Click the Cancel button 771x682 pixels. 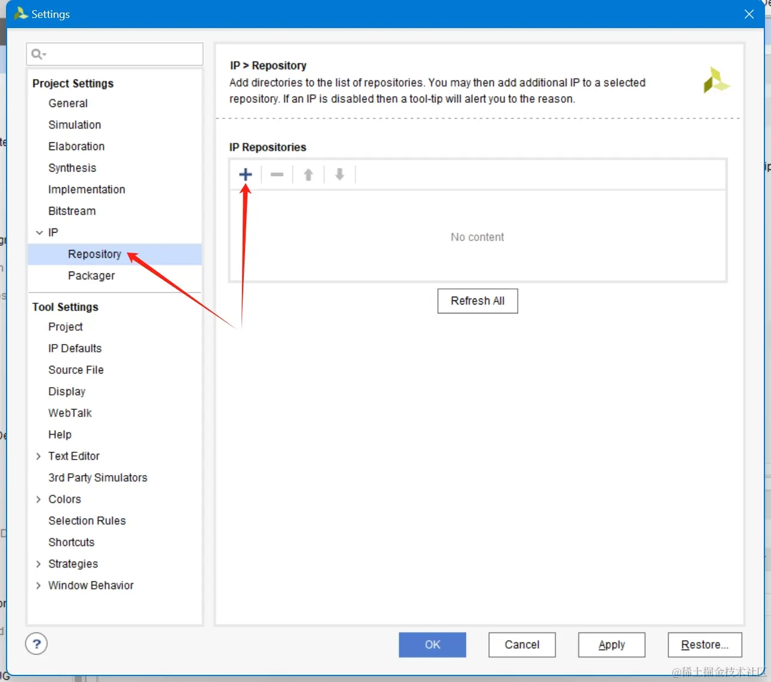pyautogui.click(x=522, y=645)
